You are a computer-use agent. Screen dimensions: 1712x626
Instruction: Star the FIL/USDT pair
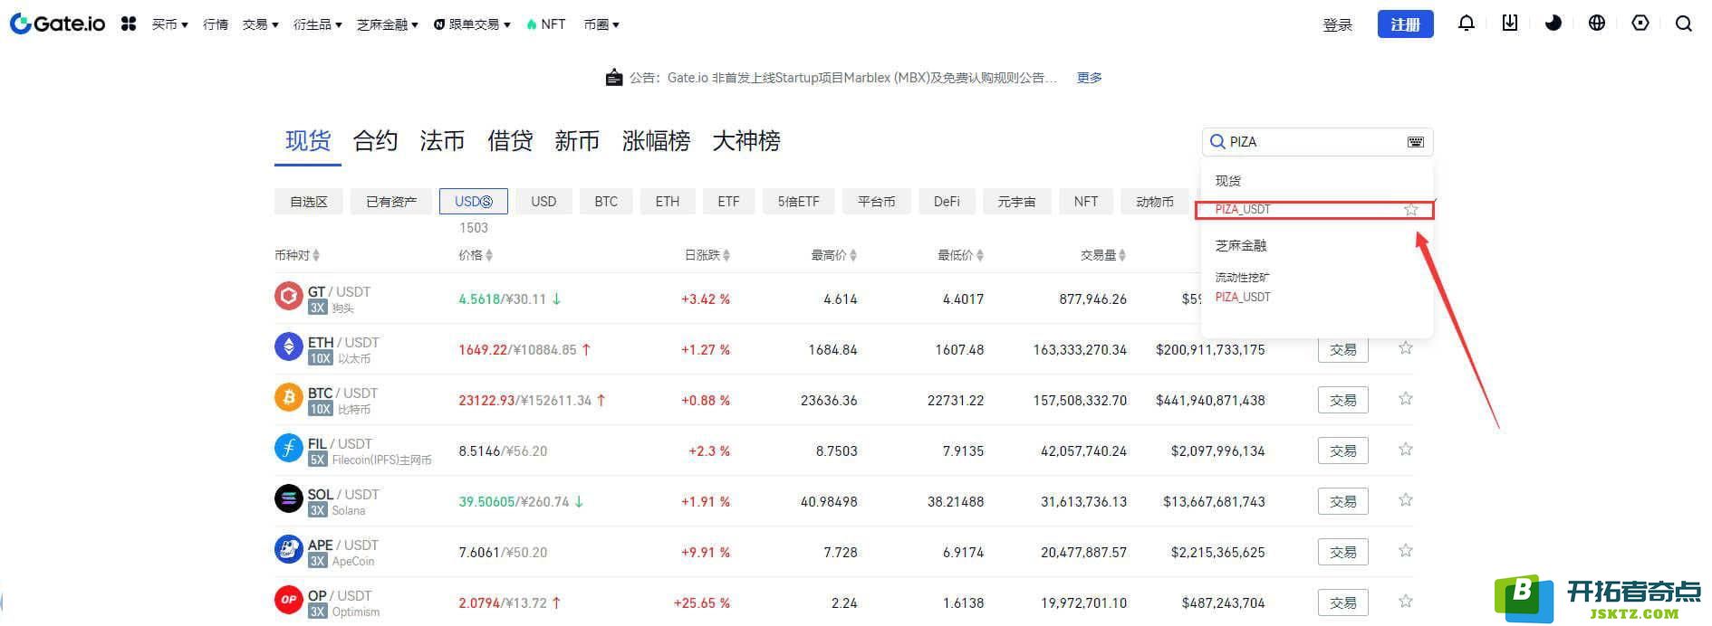(1406, 450)
